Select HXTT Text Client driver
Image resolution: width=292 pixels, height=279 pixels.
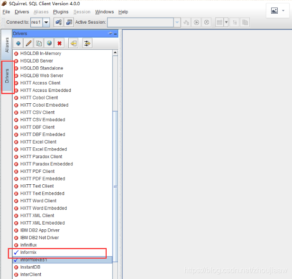63,186
